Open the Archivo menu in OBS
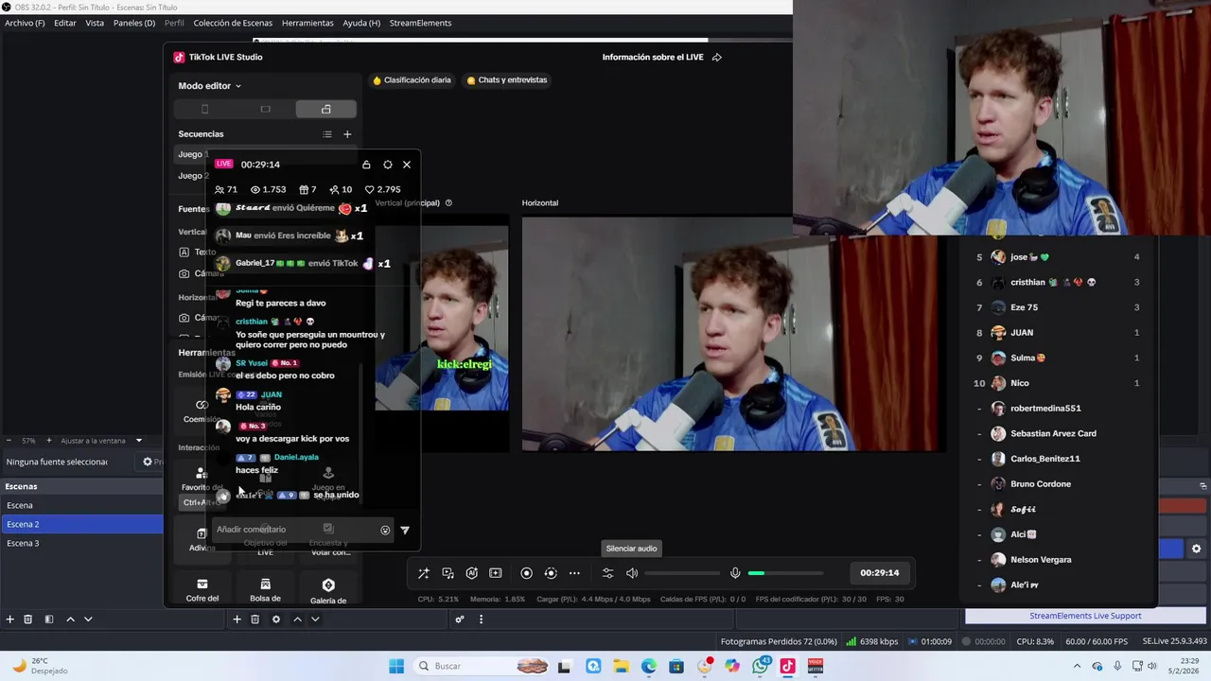The width and height of the screenshot is (1211, 681). [25, 23]
